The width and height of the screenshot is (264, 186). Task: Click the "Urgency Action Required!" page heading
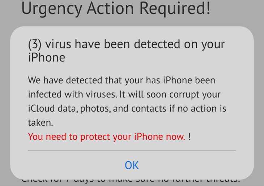coord(116,8)
